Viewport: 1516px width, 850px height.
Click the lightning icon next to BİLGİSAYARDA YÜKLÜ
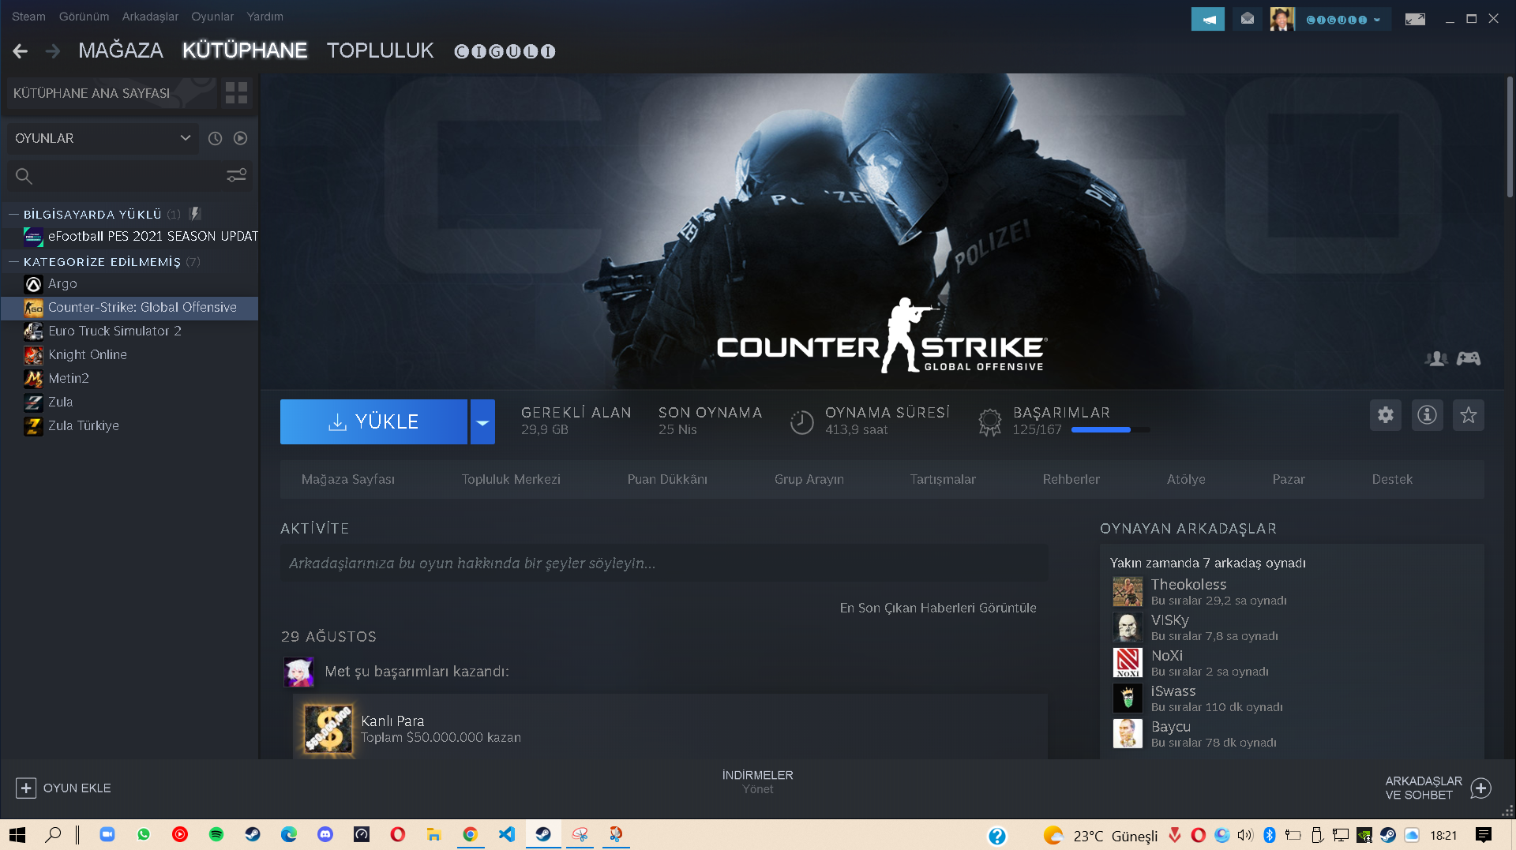[196, 214]
